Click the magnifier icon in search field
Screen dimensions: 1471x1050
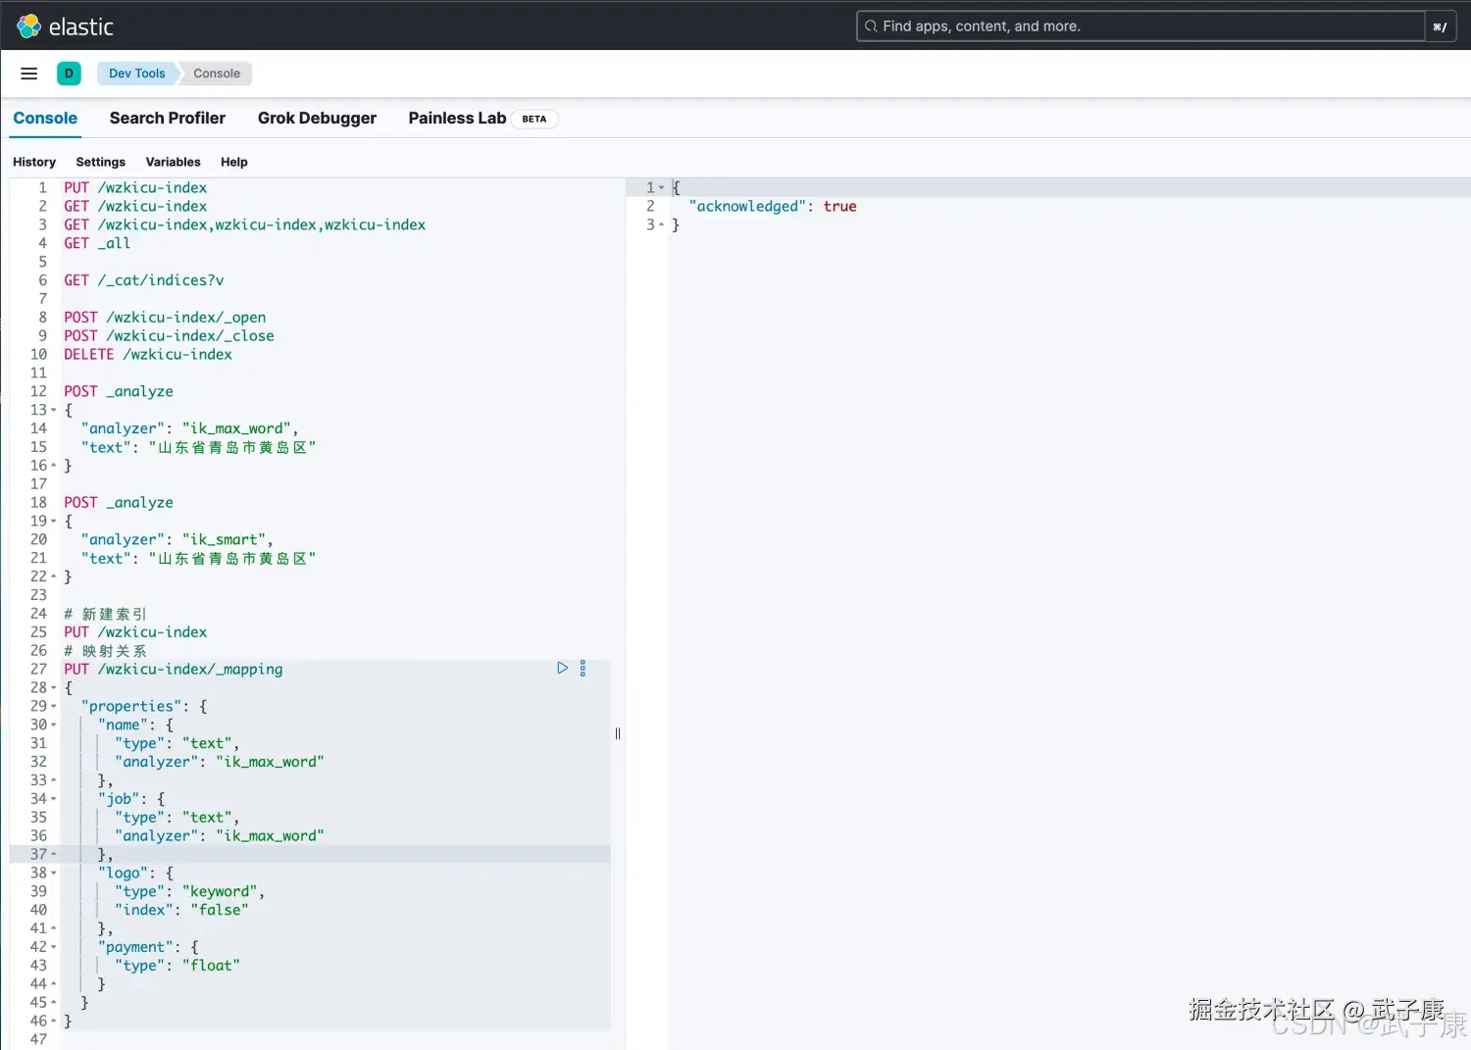coord(871,26)
